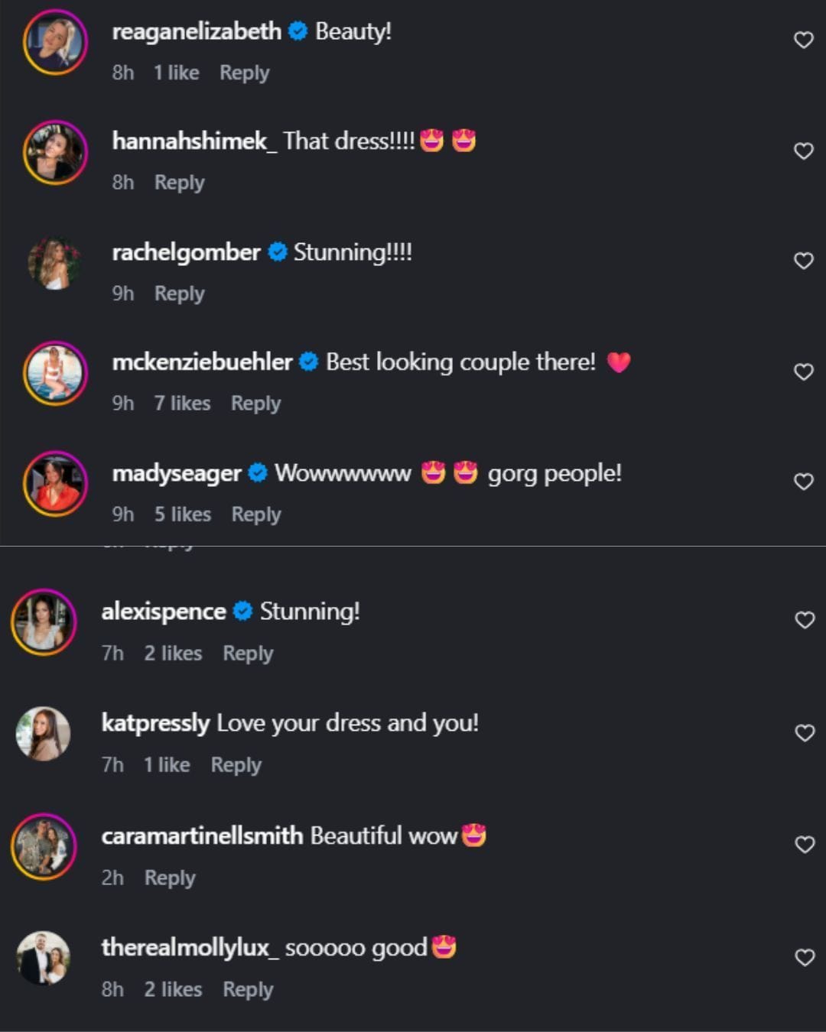Heart mckenziebuehler's best looking couple comment
This screenshot has width=826, height=1032.
pos(803,372)
